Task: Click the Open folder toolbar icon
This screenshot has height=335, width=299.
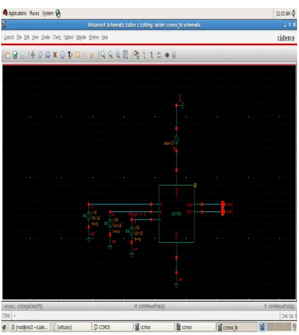Action: click(7, 55)
